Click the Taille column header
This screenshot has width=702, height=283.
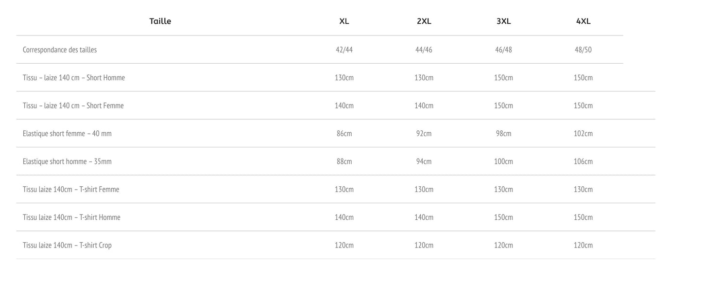[x=160, y=21]
